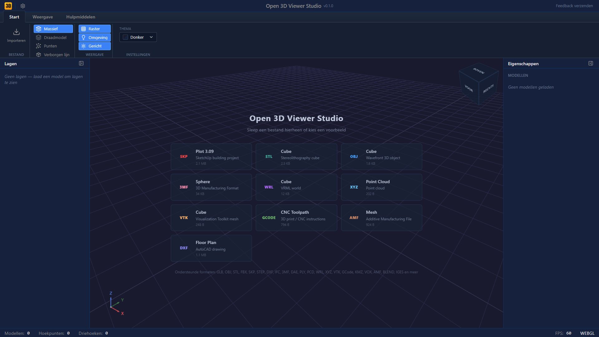
Task: Click the VTK format badge
Action: coord(184,218)
